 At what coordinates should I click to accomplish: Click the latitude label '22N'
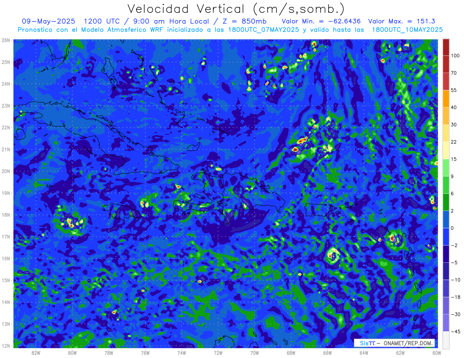[6, 127]
